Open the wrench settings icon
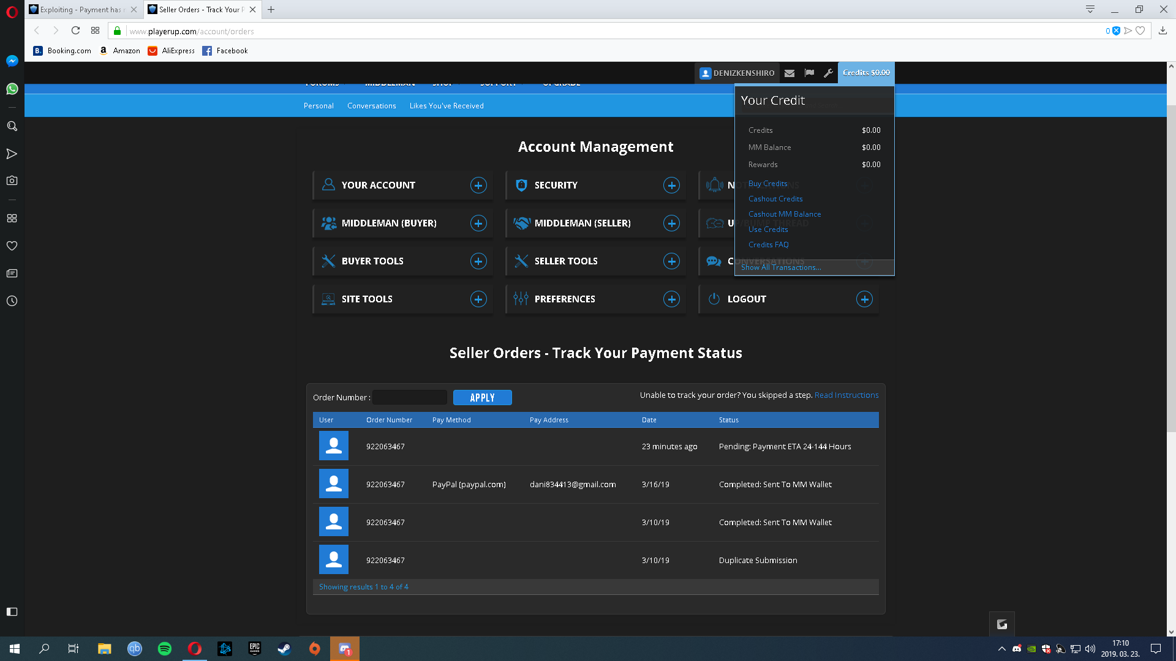 (828, 73)
